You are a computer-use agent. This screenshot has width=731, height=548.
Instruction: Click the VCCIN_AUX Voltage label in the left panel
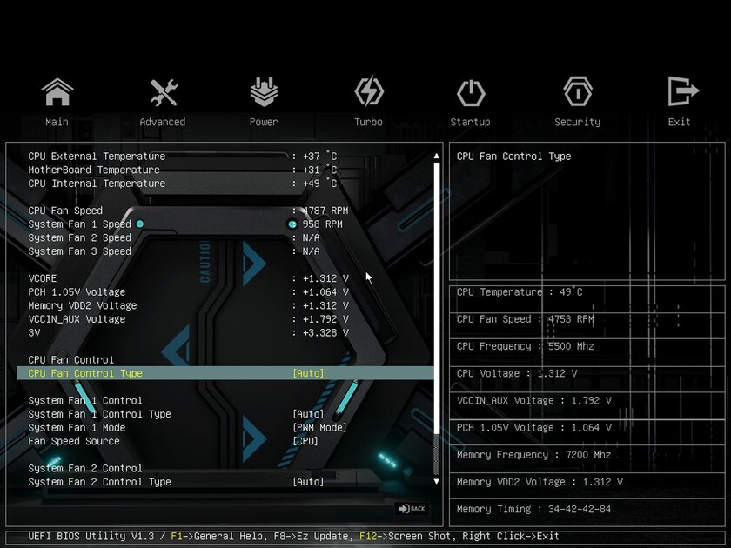point(77,318)
